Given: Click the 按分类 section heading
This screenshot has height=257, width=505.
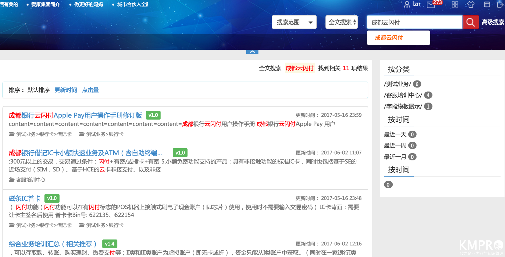Looking at the screenshot, I should 399,69.
